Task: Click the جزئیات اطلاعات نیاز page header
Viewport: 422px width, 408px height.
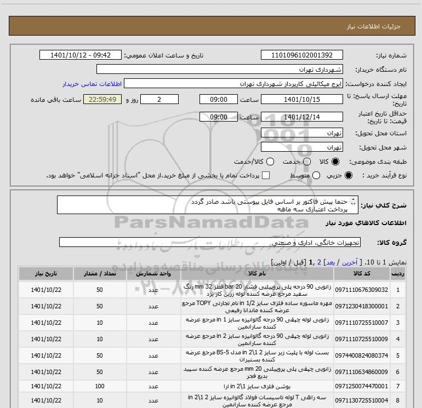Action: pos(373,26)
